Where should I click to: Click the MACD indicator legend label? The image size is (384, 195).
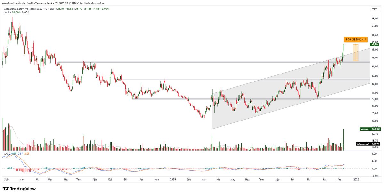pos(7,153)
